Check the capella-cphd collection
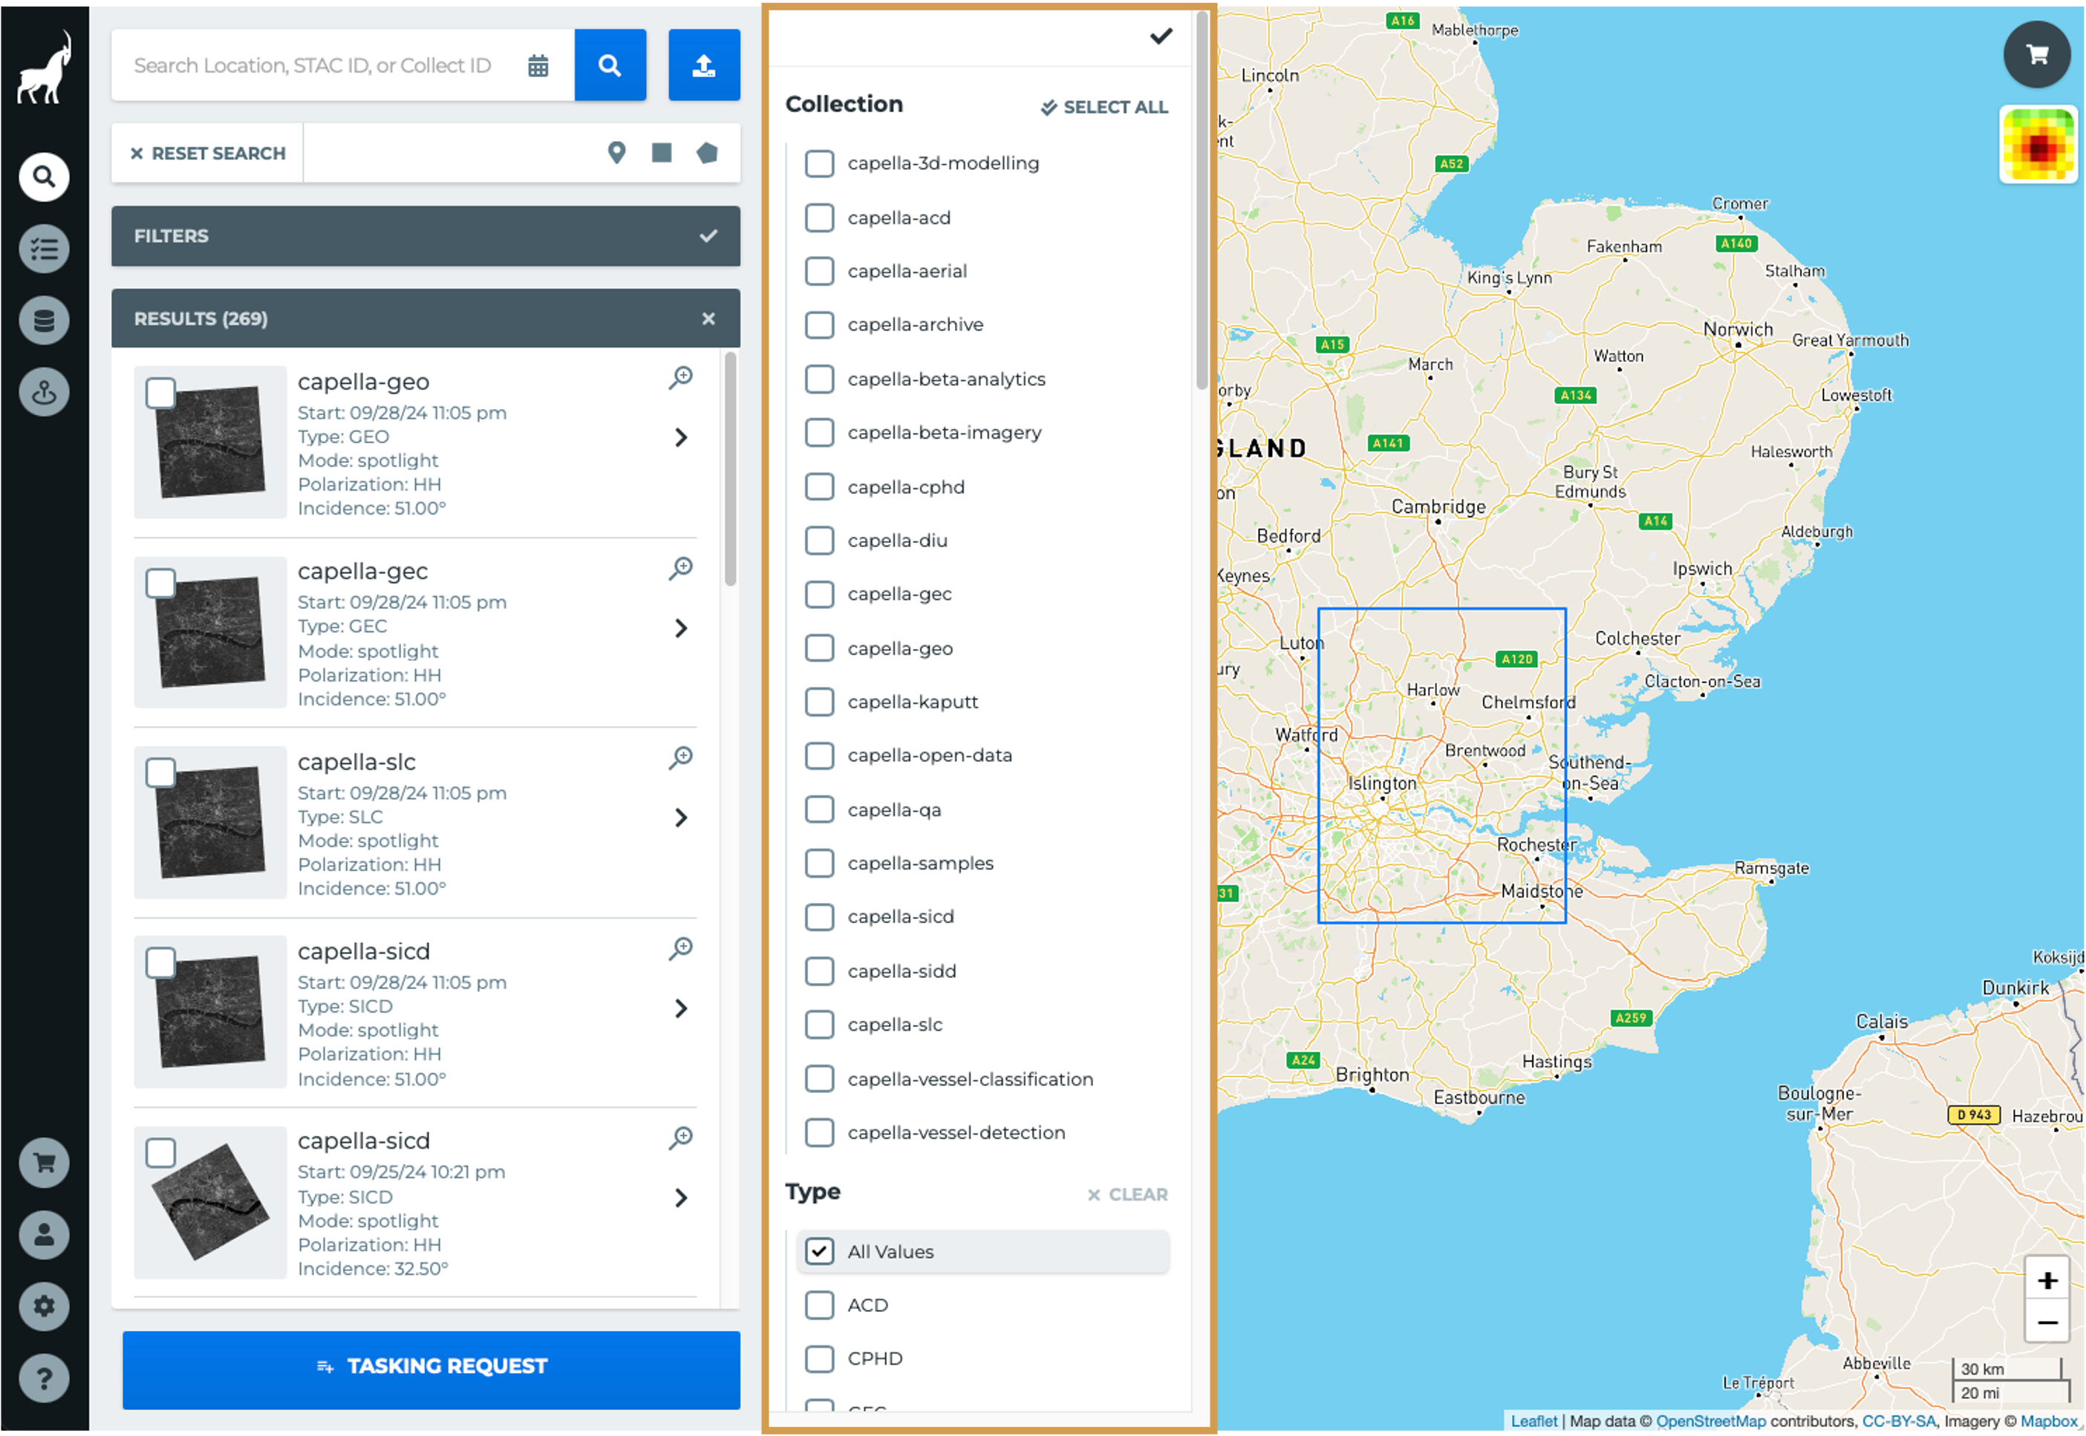This screenshot has width=2086, height=1436. coord(819,487)
